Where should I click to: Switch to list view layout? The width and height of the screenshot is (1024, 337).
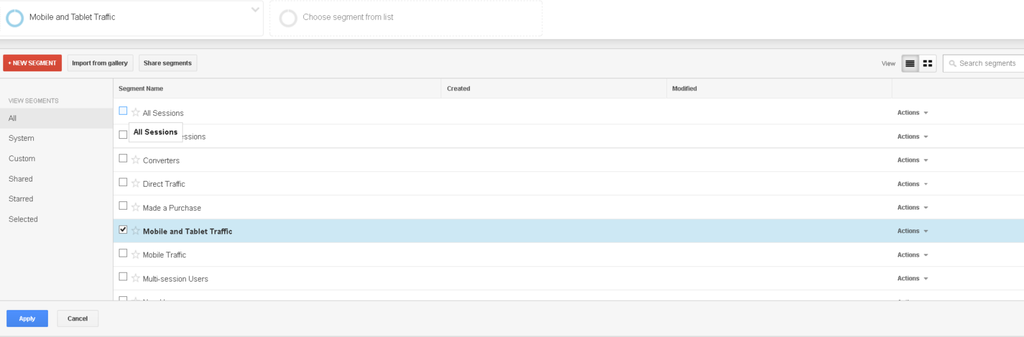(x=910, y=64)
